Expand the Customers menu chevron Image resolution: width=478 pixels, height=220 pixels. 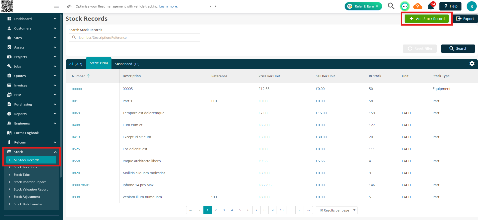pos(55,28)
